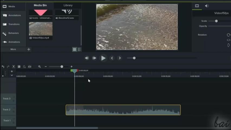Switch media bin to list view
The height and width of the screenshot is (130, 231).
pyautogui.click(x=80, y=49)
